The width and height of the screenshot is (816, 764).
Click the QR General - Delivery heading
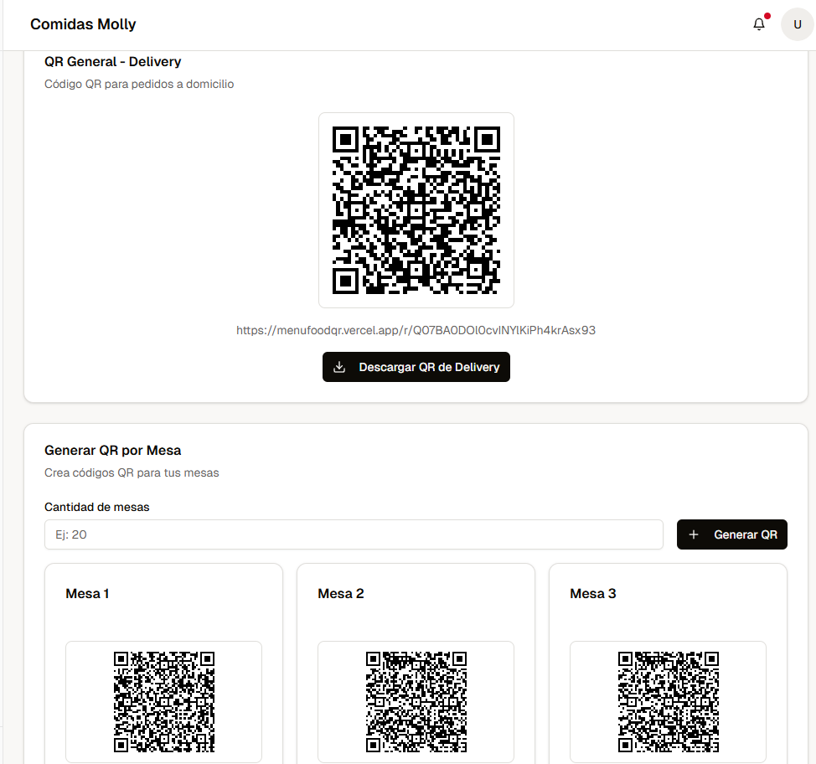pyautogui.click(x=113, y=61)
